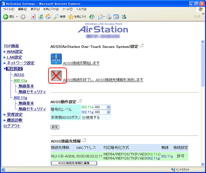Expand the 管理設定 tree arrow
Image resolution: width=206 pixels, height=173 pixels.
click(4, 114)
